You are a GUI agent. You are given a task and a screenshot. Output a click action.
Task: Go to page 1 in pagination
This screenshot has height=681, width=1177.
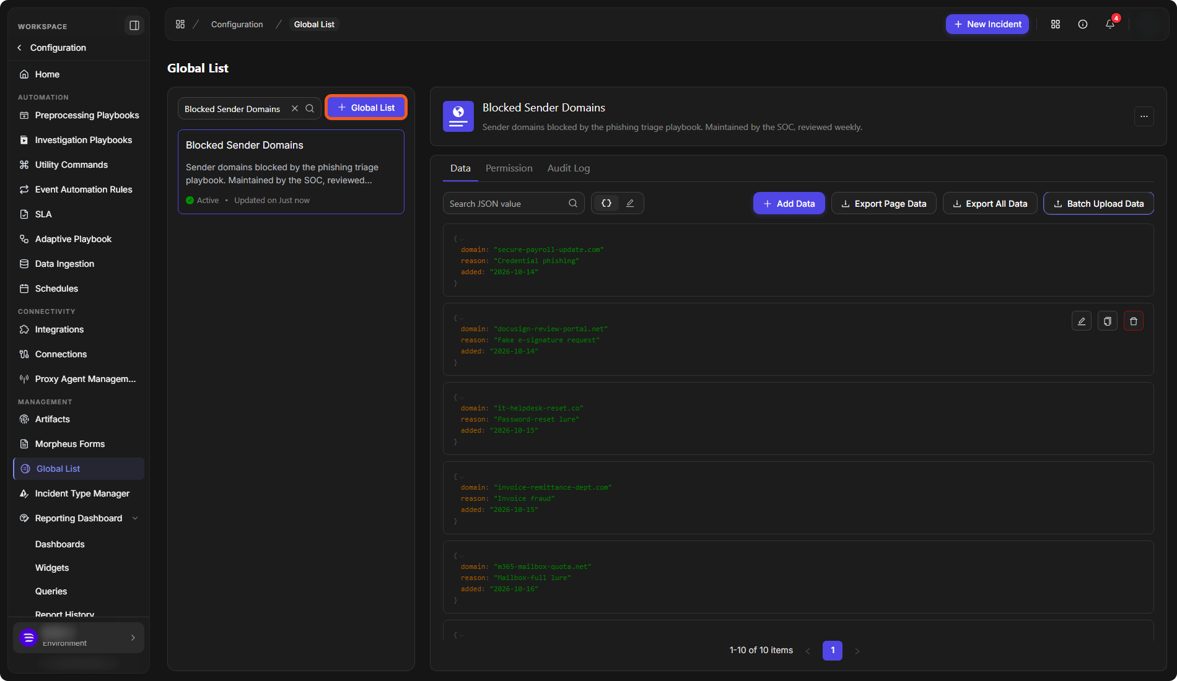coord(833,650)
